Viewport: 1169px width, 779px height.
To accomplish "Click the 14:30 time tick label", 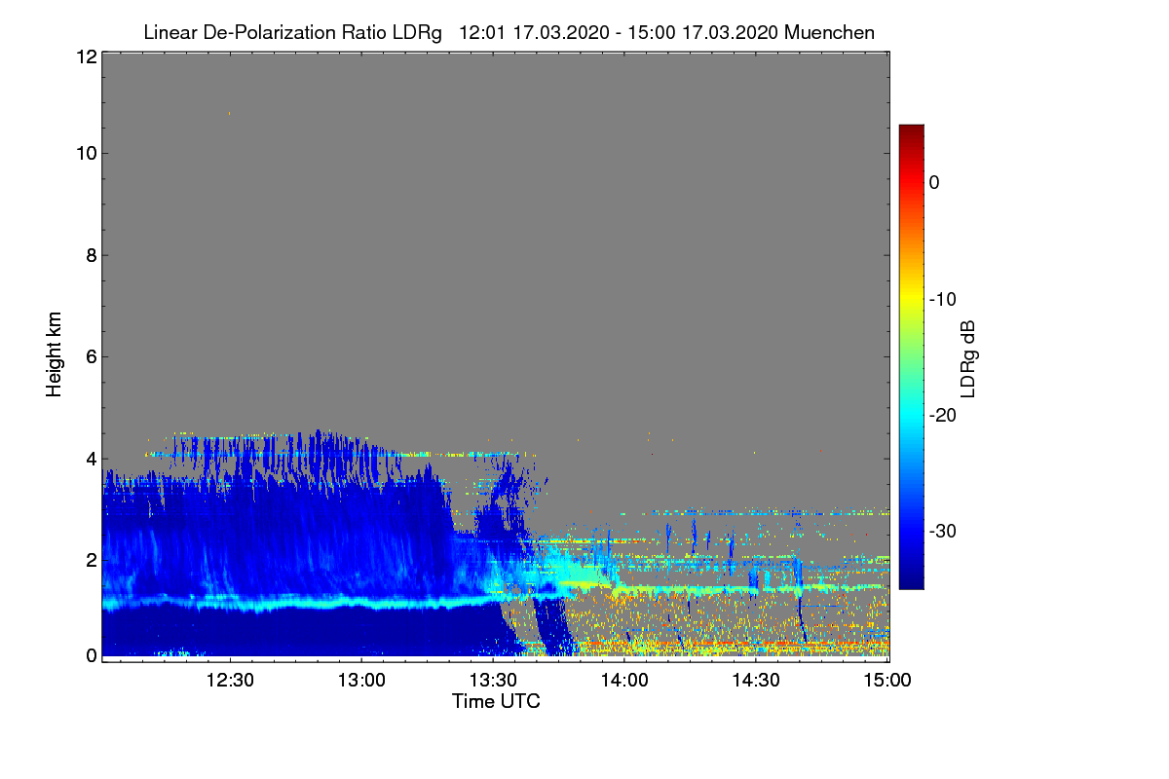I will point(757,681).
